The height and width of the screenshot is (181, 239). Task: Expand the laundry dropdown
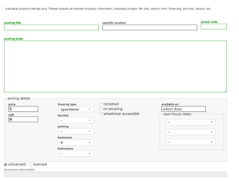(76, 120)
